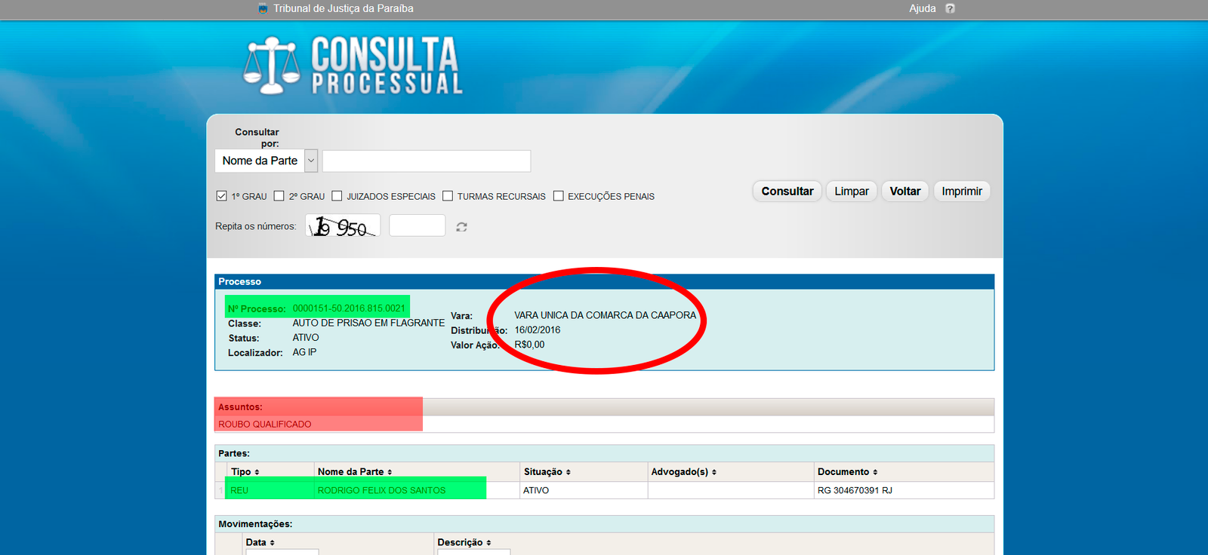Click the Tribunal de Justiça shield icon
The width and height of the screenshot is (1208, 555).
(263, 8)
